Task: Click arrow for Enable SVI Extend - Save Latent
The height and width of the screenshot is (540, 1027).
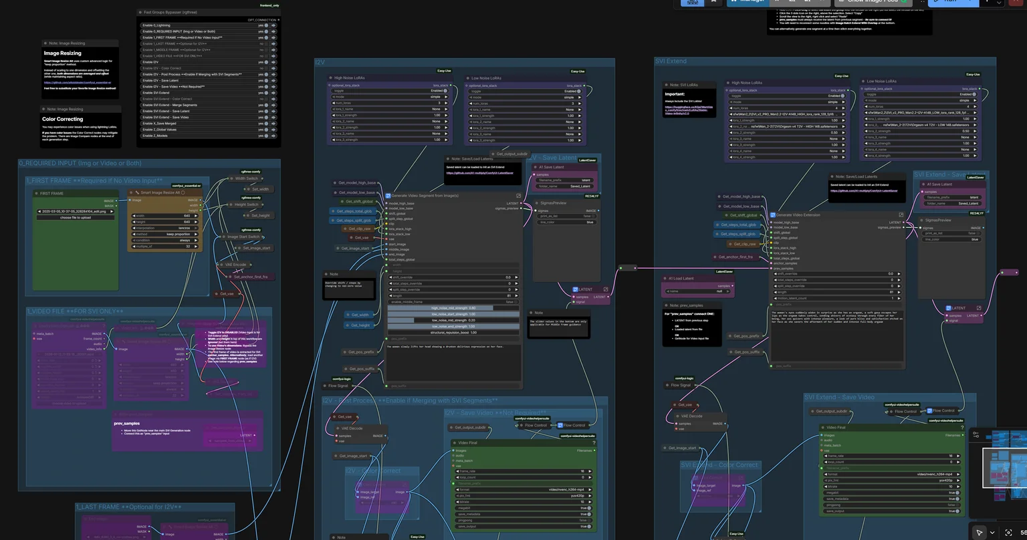Action: 273,111
